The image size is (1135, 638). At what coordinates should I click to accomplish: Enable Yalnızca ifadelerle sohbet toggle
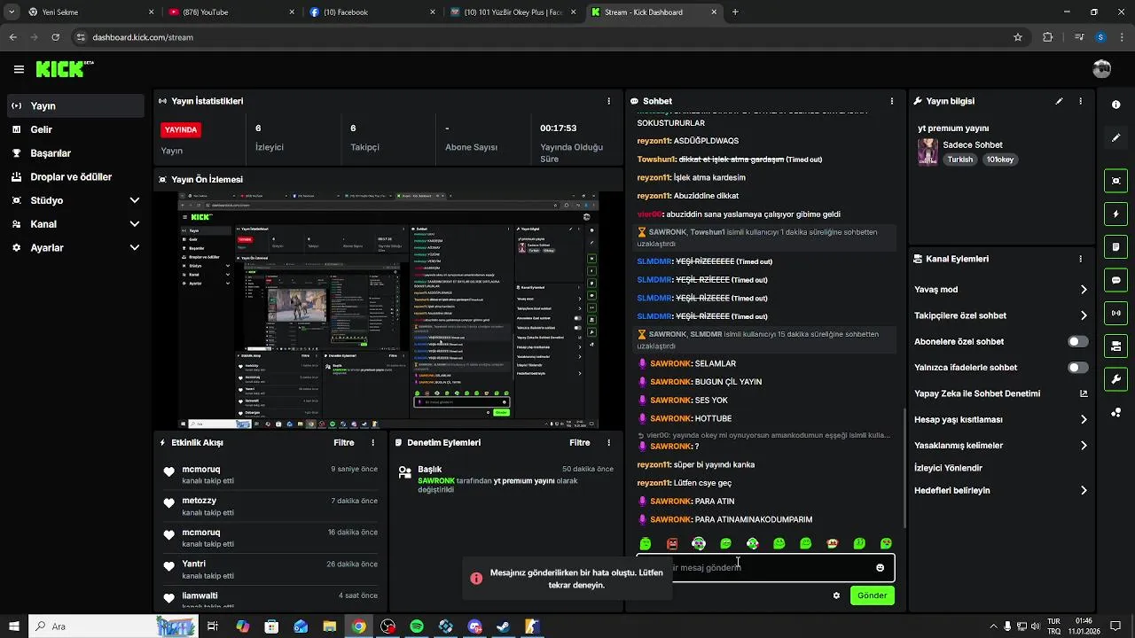[1077, 367]
